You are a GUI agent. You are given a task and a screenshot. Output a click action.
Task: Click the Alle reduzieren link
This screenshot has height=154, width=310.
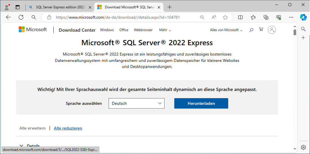[68, 128]
